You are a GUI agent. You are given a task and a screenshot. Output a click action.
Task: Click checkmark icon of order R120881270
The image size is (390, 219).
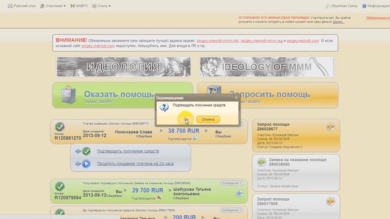click(60, 127)
